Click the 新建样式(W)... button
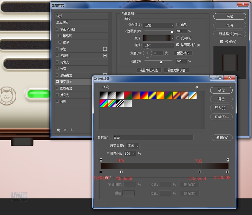Image resolution: width=252 pixels, height=215 pixels. coord(230,34)
